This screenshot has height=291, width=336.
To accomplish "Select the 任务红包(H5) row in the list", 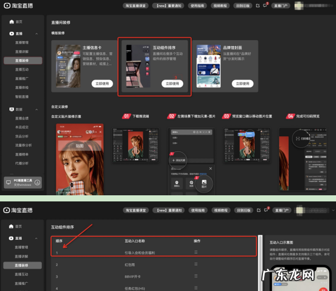I will pyautogui.click(x=140, y=288).
